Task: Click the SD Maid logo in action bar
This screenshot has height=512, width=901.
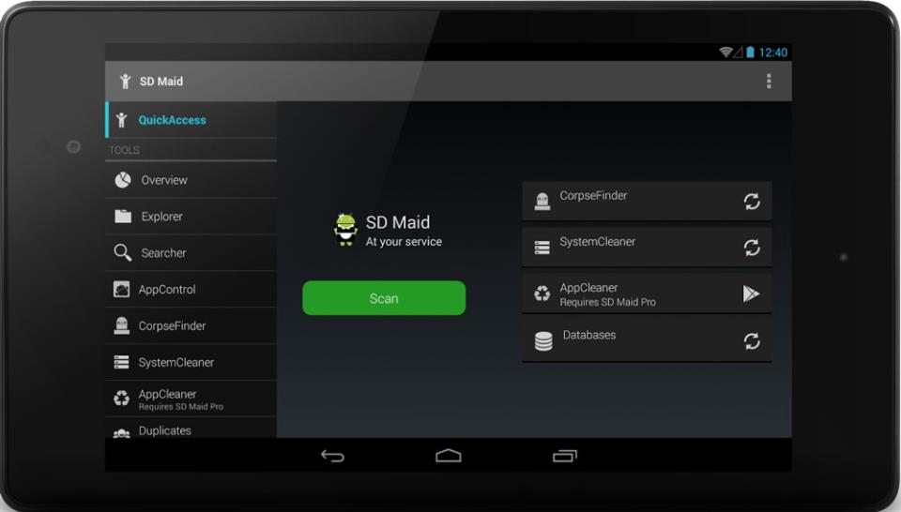Action: click(125, 82)
